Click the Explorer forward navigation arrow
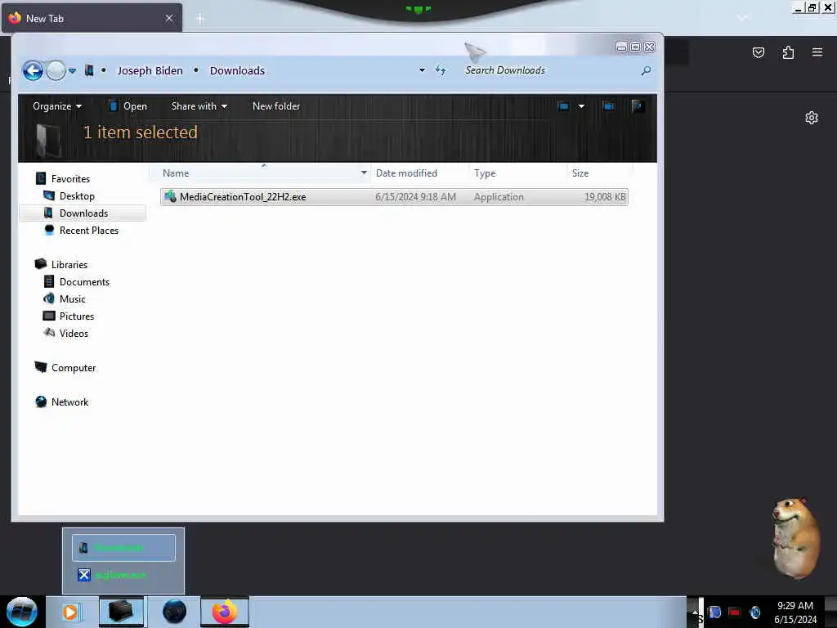 pos(56,70)
